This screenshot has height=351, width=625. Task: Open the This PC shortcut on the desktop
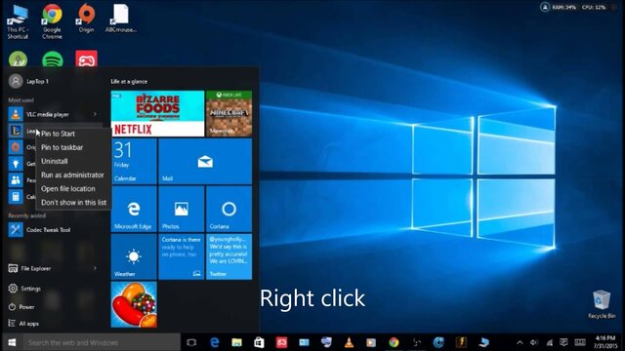click(x=18, y=22)
